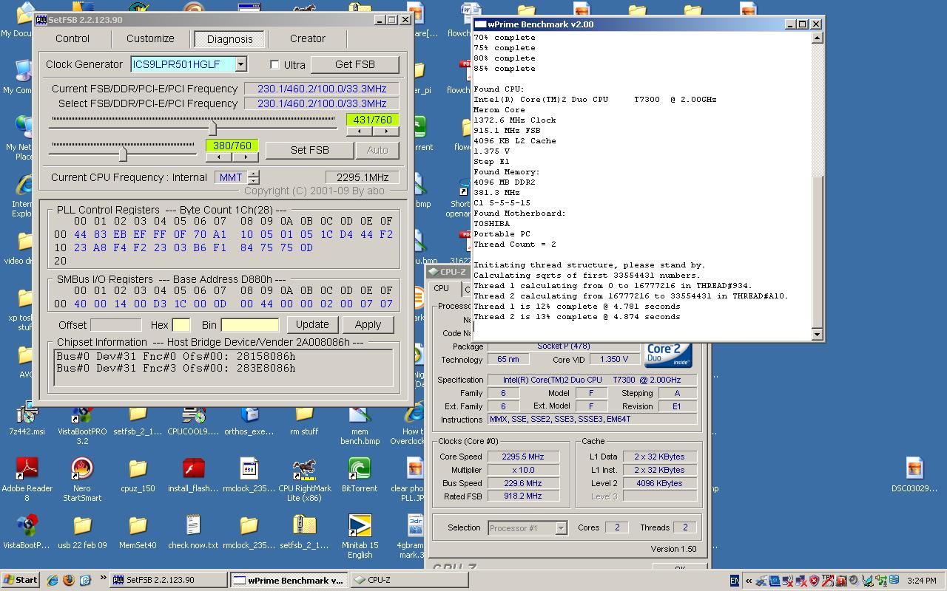Viewport: 947px width, 591px height.
Task: Switch to the Customize tab in SetFSB
Action: [x=150, y=38]
